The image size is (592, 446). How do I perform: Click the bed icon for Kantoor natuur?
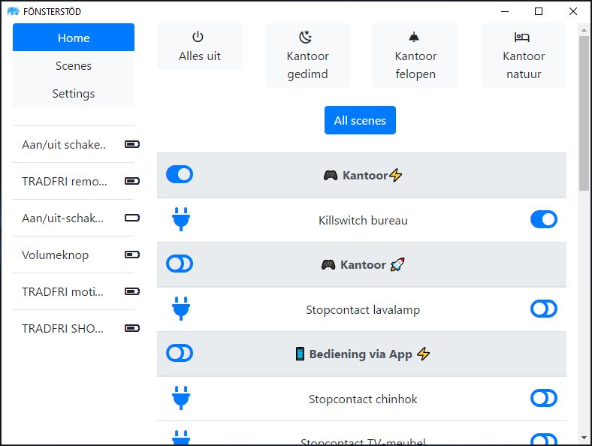click(522, 37)
